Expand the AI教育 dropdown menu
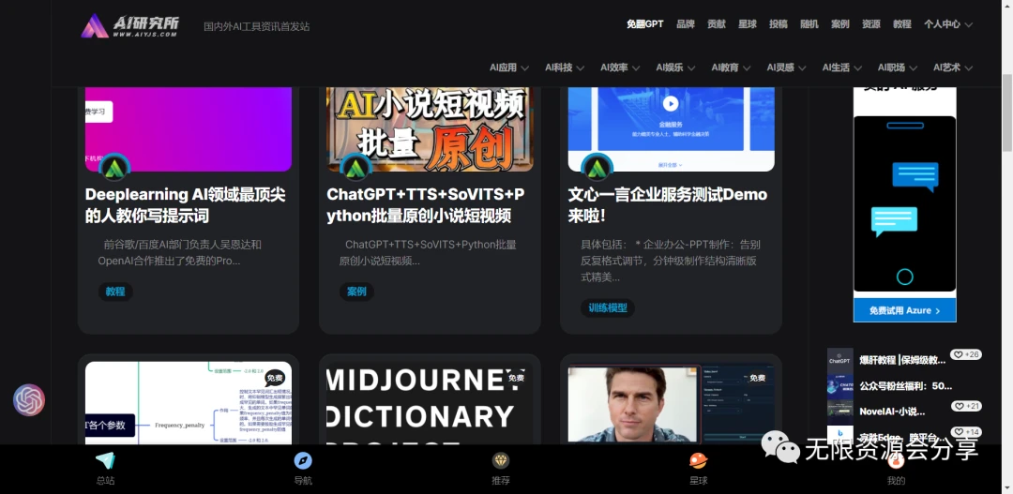Image resolution: width=1013 pixels, height=494 pixels. coord(732,67)
